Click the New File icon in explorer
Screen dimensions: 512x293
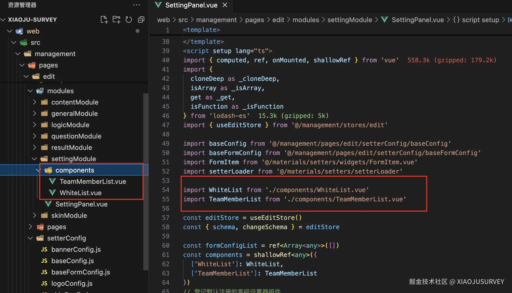104,20
